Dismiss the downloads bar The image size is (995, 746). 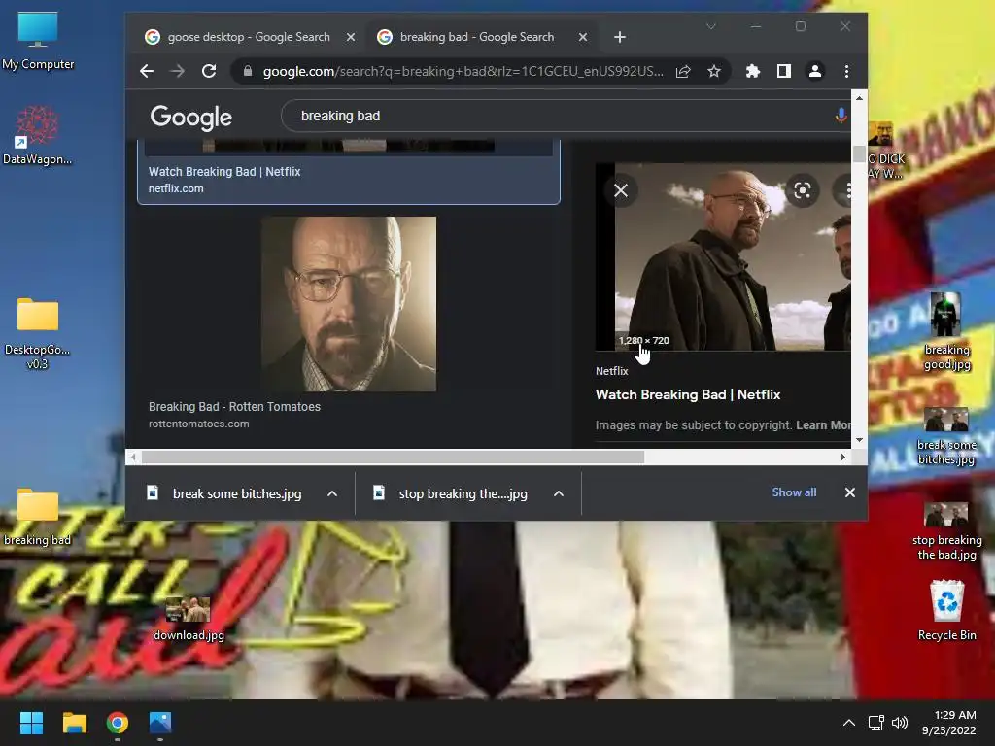pos(849,492)
